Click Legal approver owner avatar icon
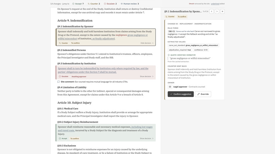275x154 pixels. tap(170, 87)
